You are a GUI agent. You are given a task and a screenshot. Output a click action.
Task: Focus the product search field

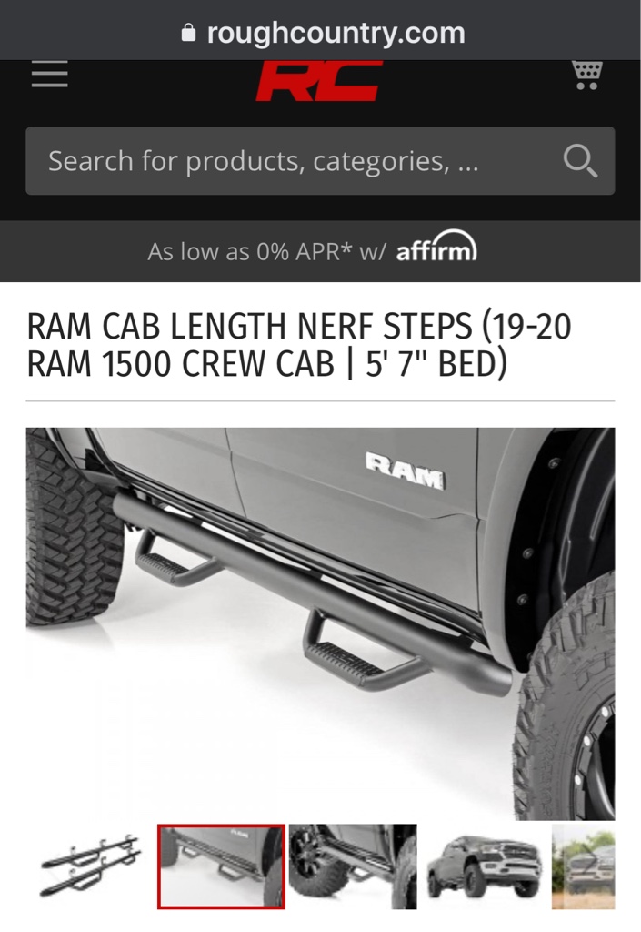pyautogui.click(x=320, y=160)
